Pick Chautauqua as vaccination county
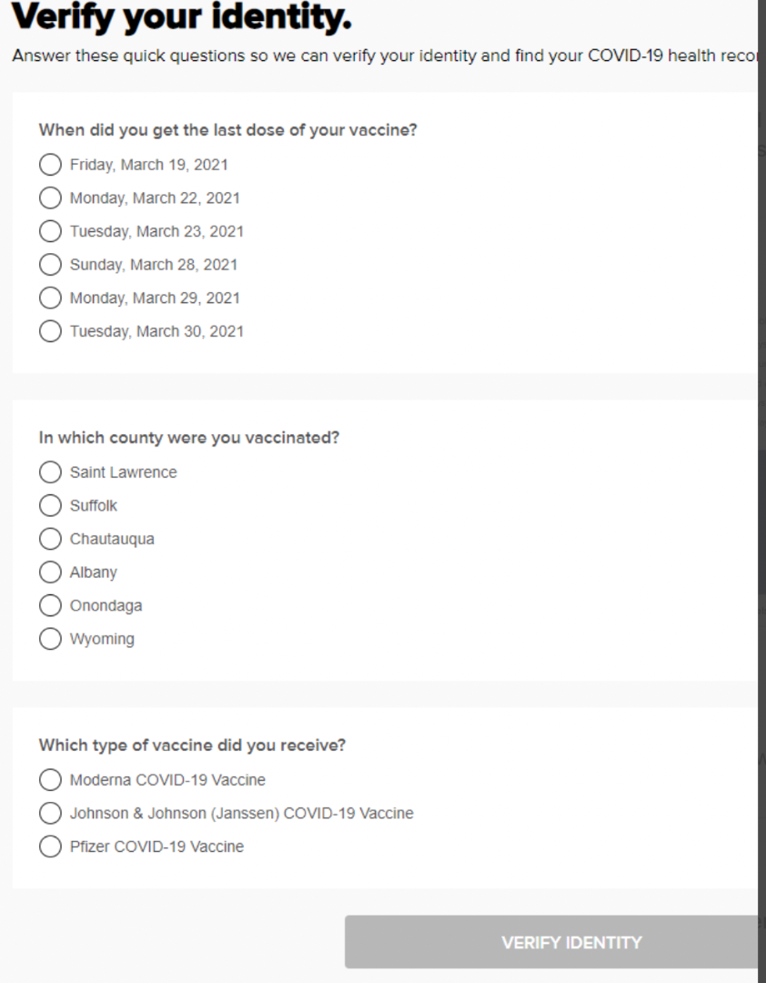The height and width of the screenshot is (983, 766). click(51, 539)
